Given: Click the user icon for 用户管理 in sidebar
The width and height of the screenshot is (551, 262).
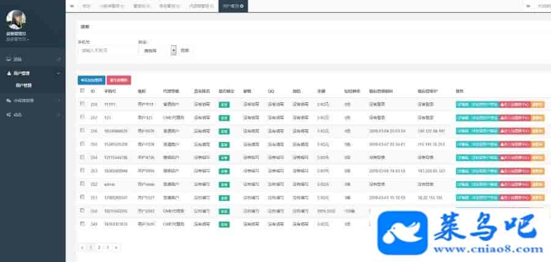Looking at the screenshot, I should [8, 73].
